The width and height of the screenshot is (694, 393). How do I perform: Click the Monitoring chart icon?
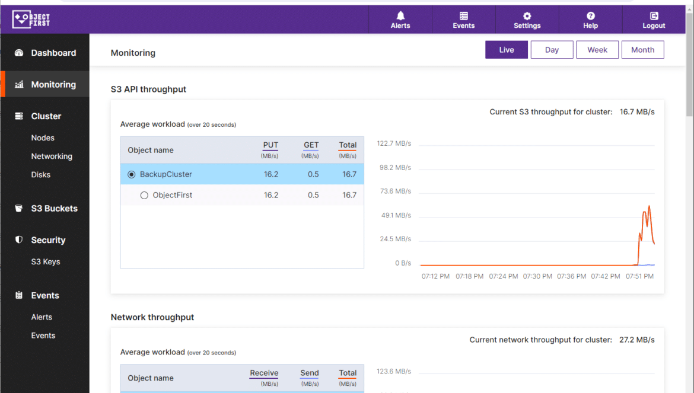[x=18, y=84]
